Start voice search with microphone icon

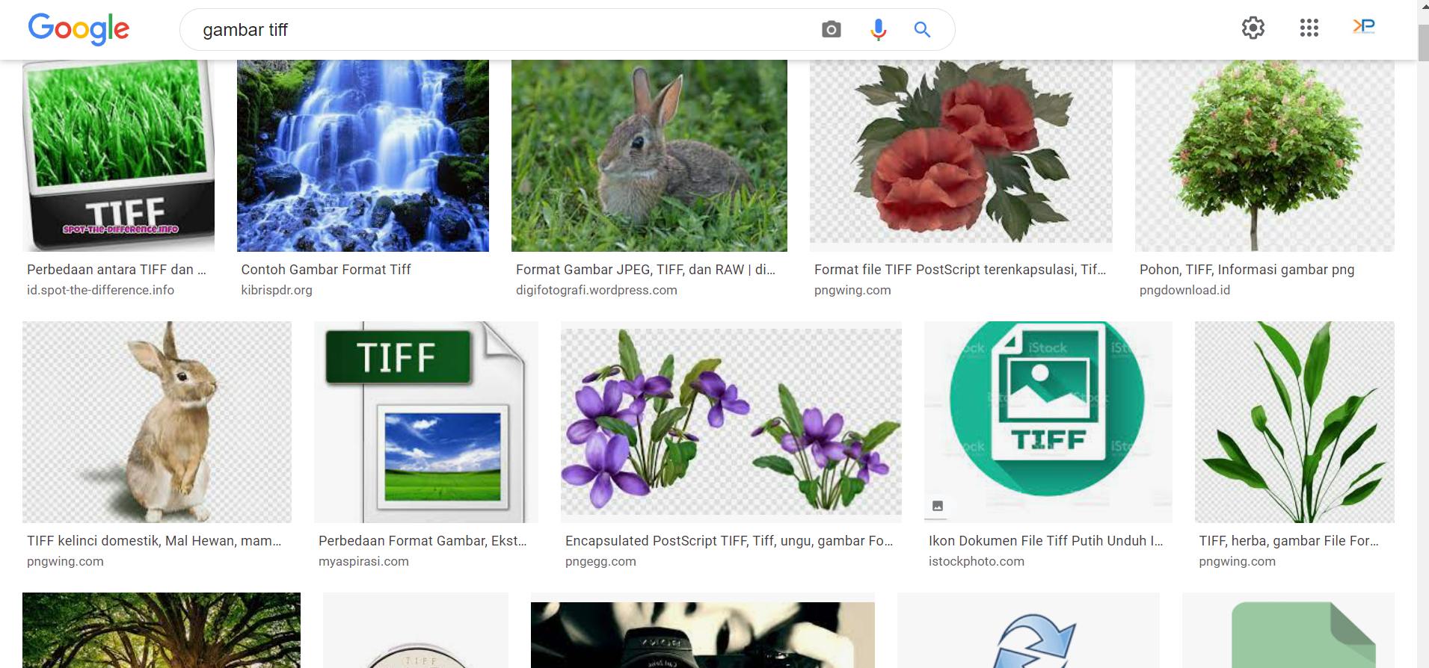click(879, 30)
